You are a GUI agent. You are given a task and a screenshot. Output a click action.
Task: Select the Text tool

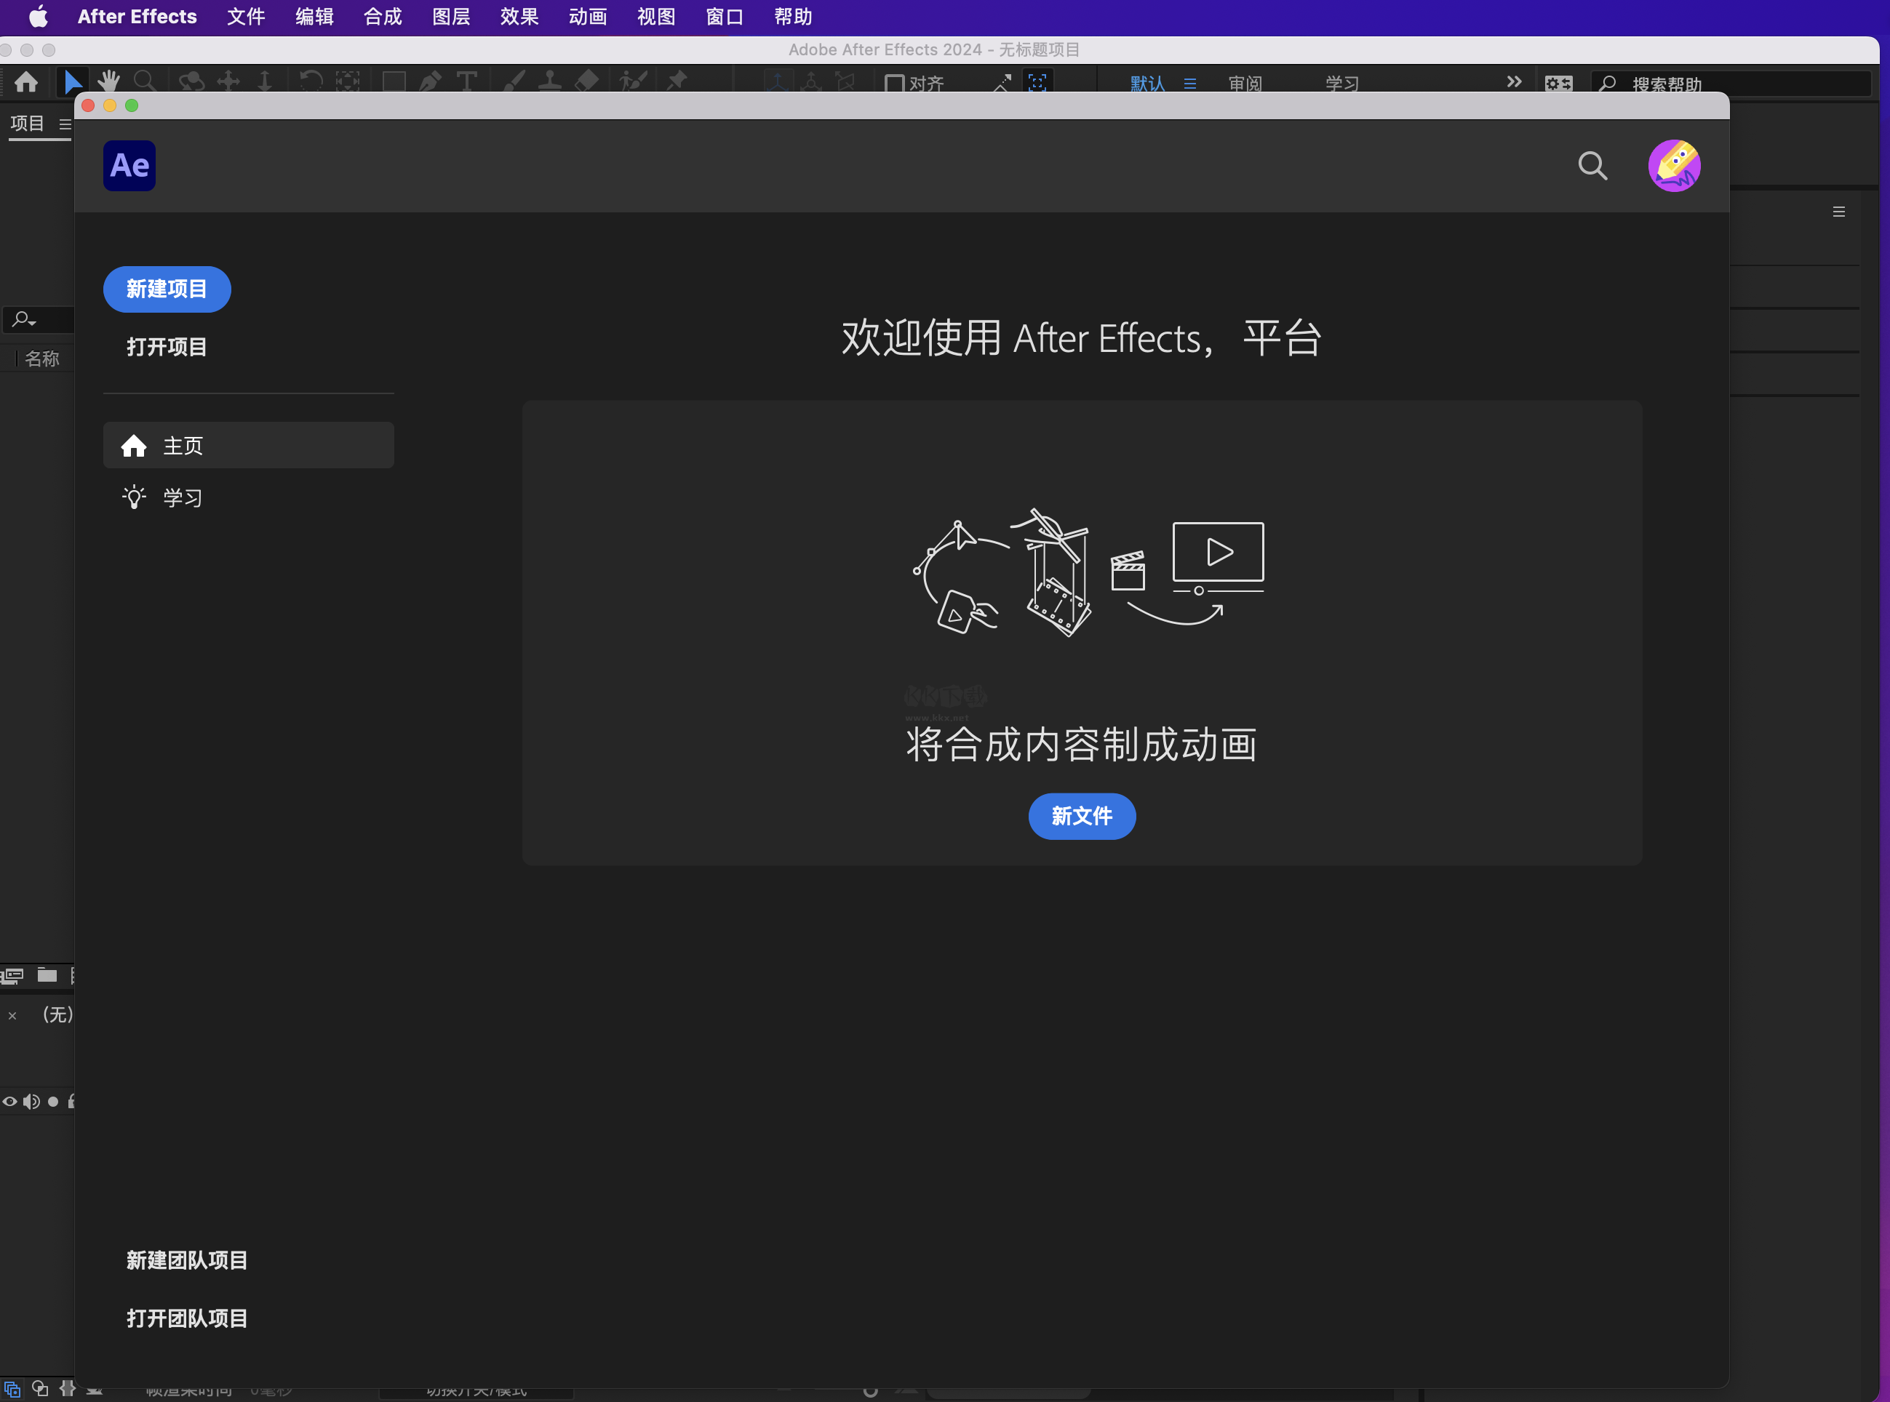[467, 81]
